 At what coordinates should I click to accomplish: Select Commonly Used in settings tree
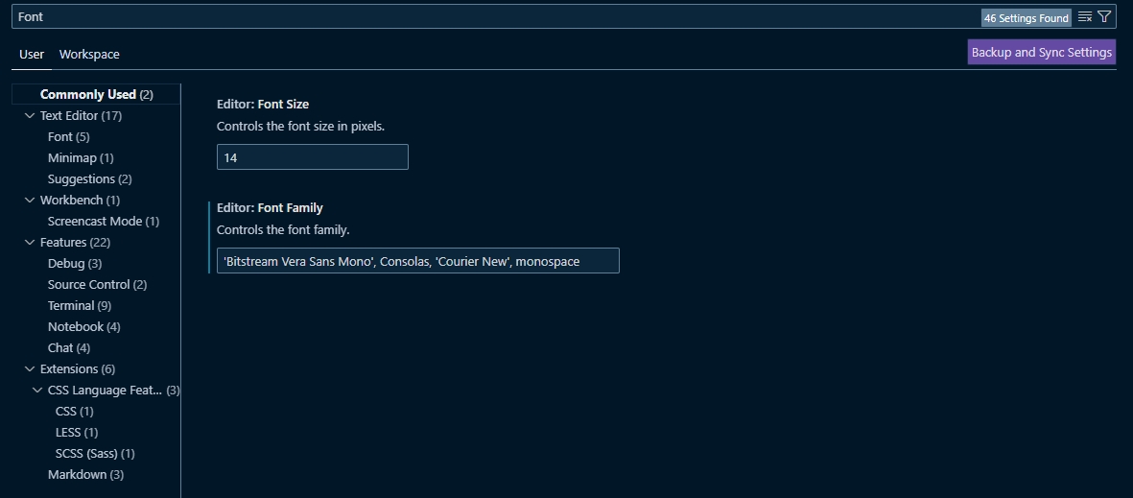pyautogui.click(x=96, y=95)
